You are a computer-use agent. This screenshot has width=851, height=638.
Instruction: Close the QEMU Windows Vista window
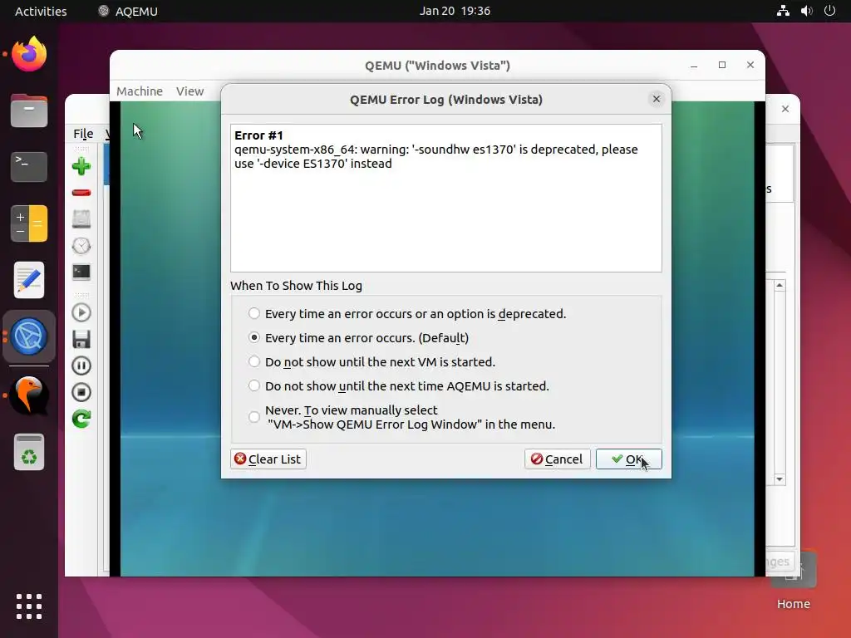pyautogui.click(x=750, y=65)
